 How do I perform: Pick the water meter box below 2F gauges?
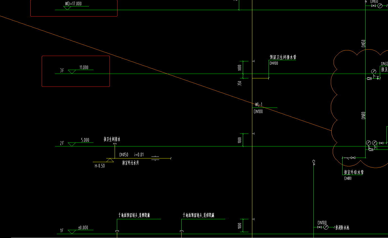coord(371,150)
